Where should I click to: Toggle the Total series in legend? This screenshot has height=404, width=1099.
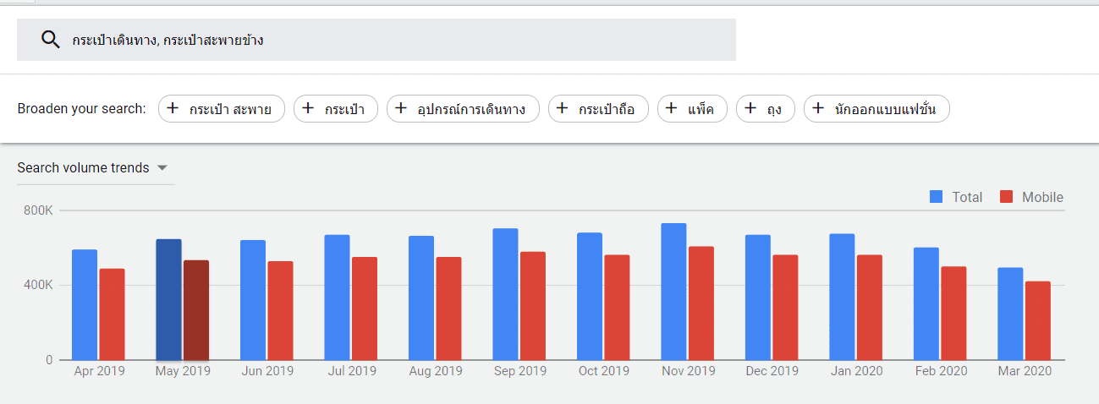coord(966,197)
